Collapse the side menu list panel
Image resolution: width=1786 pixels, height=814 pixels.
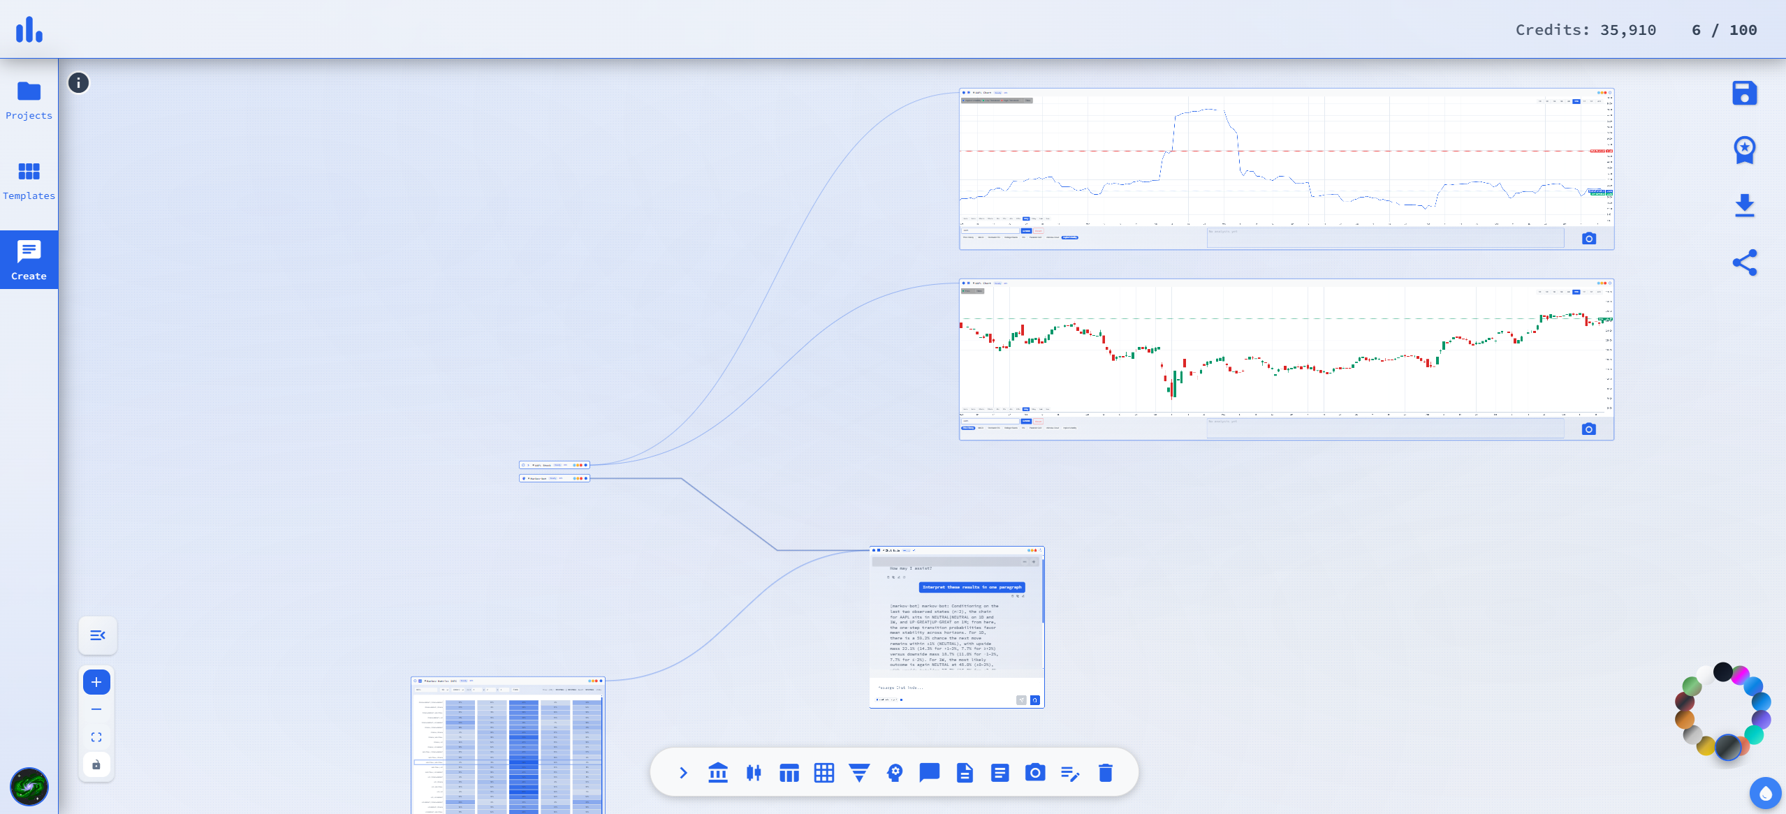coord(98,635)
